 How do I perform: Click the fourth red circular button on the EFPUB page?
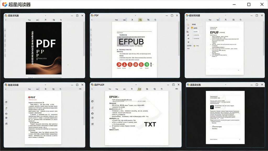[x=136, y=64]
